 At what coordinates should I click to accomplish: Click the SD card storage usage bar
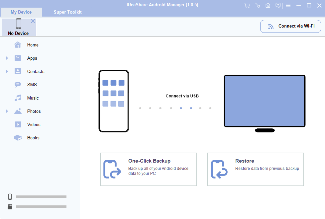point(41,207)
